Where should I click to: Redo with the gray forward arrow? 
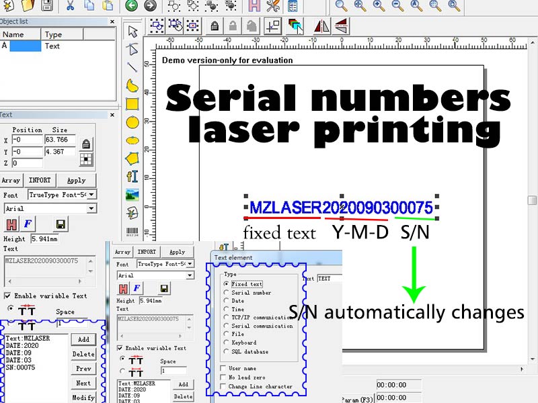coord(150,5)
